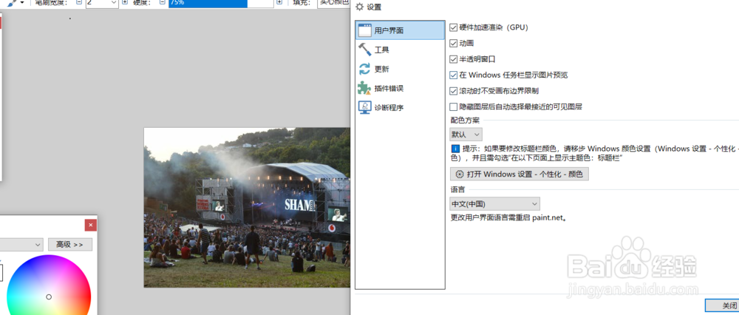Click the 高级 >> button in colors window
The height and width of the screenshot is (315, 739).
click(x=69, y=245)
